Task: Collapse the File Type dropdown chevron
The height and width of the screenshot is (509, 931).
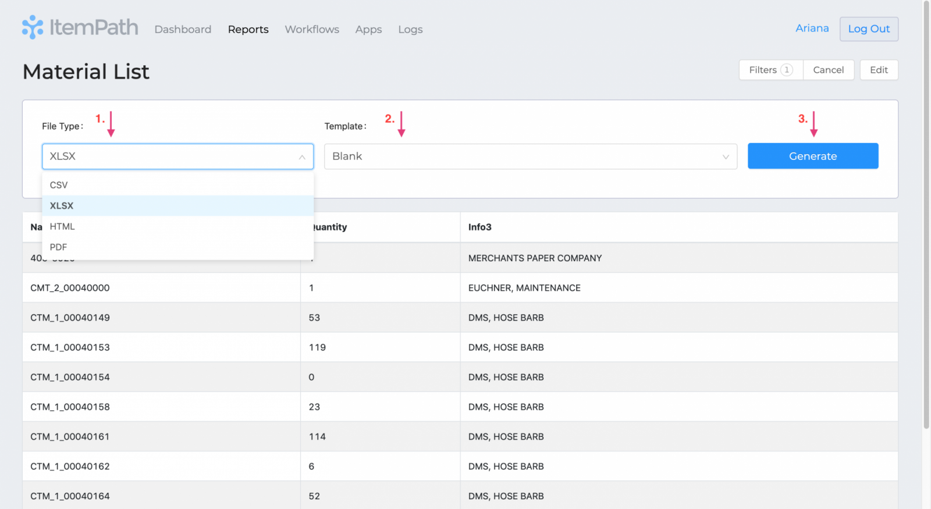Action: tap(302, 157)
